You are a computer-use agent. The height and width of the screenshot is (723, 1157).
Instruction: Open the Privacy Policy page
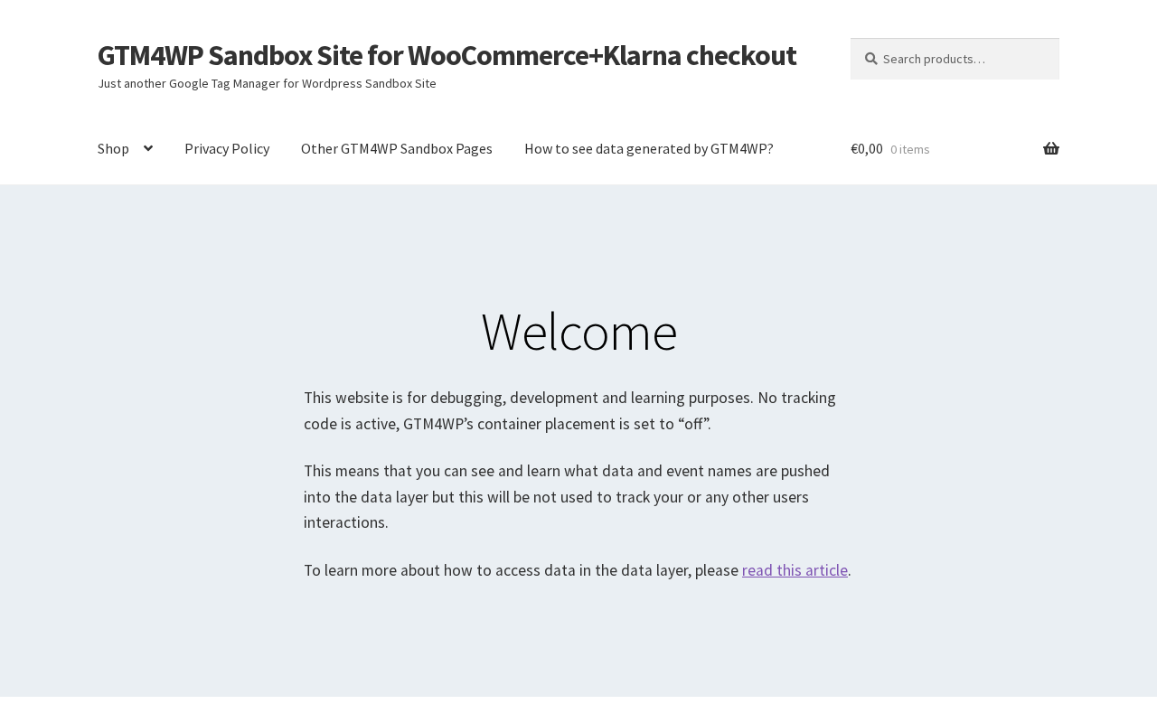(227, 148)
